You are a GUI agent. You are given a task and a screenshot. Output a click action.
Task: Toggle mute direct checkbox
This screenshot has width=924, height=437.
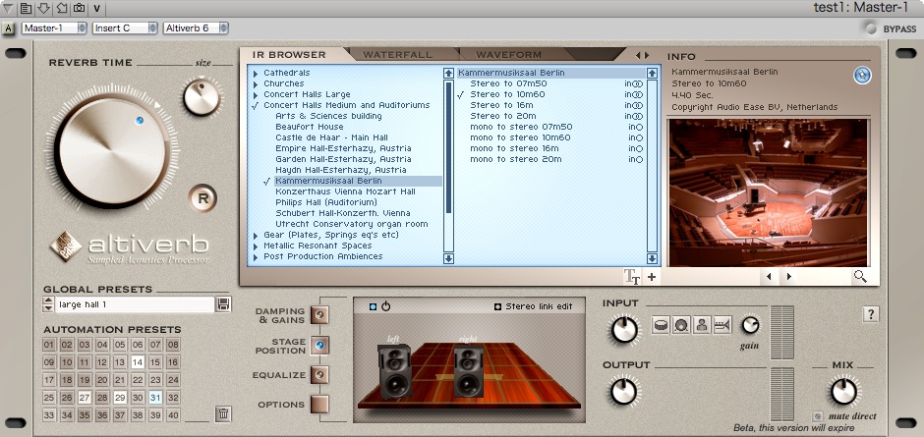point(817,415)
